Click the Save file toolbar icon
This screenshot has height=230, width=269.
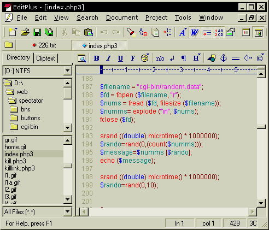[x=37, y=32]
